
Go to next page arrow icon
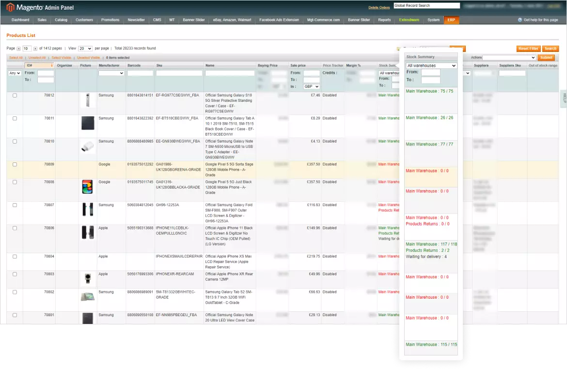pyautogui.click(x=35, y=48)
